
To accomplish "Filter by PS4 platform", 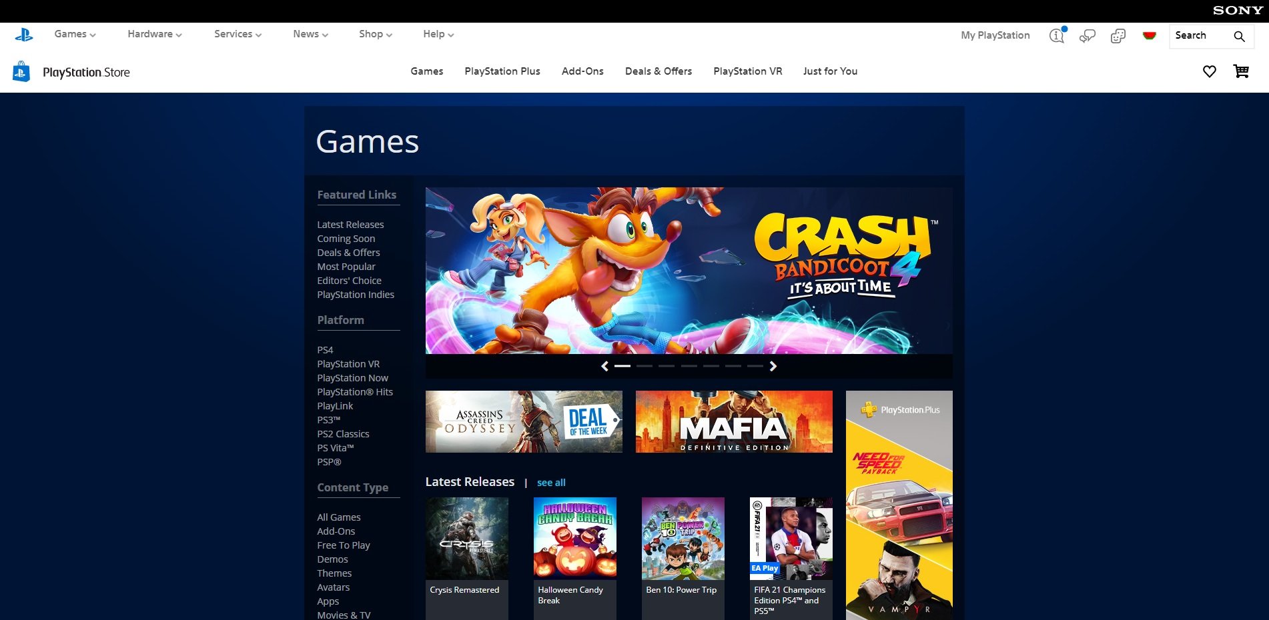I will 325,350.
